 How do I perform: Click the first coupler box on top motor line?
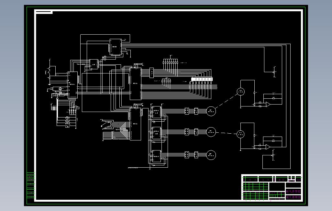pos(187,111)
